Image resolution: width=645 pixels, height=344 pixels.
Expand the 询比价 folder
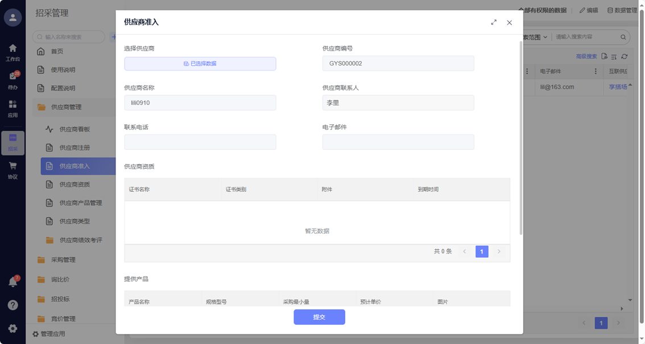[x=60, y=279]
